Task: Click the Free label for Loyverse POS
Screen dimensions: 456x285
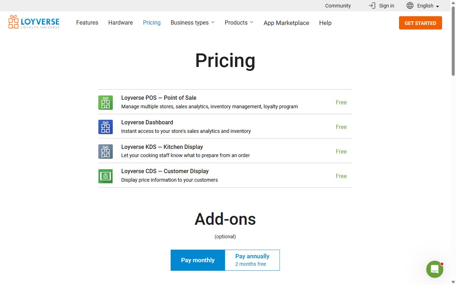Action: click(341, 102)
